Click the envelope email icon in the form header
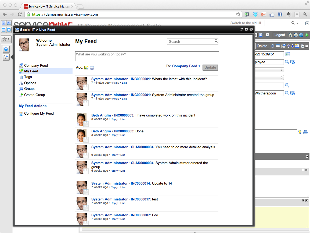The width and height of the screenshot is (310, 233). point(278,46)
